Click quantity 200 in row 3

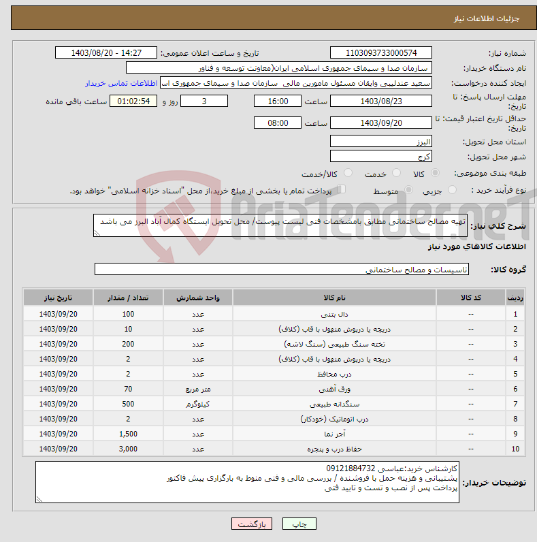pos(128,345)
